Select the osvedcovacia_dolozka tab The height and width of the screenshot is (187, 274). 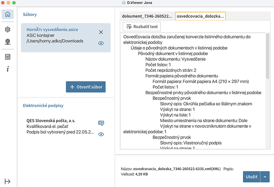point(200,16)
